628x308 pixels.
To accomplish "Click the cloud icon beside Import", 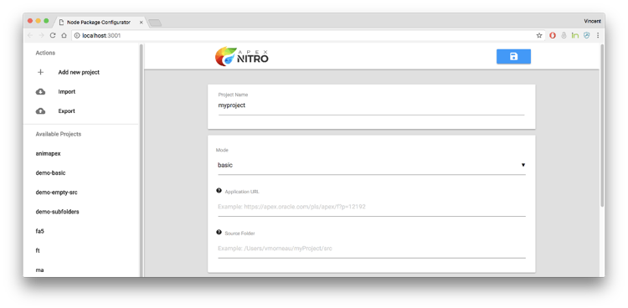I will (40, 92).
